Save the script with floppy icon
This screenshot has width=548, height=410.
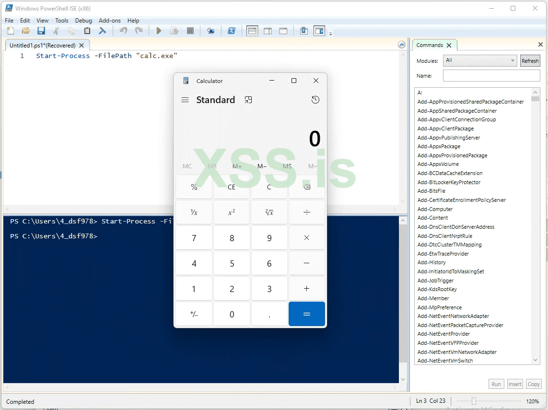click(x=41, y=31)
